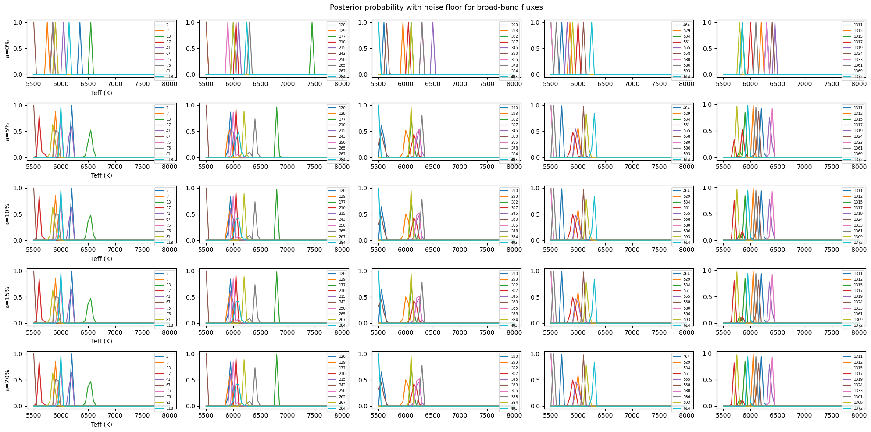Click green peak near 6800 K in bottom row
Screen dimensions: 871x432
pos(277,356)
